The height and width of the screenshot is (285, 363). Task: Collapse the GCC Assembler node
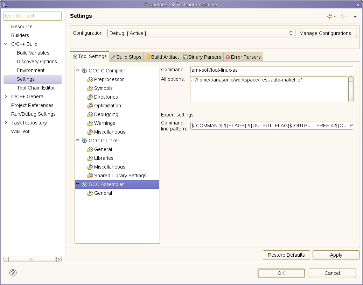(78, 184)
